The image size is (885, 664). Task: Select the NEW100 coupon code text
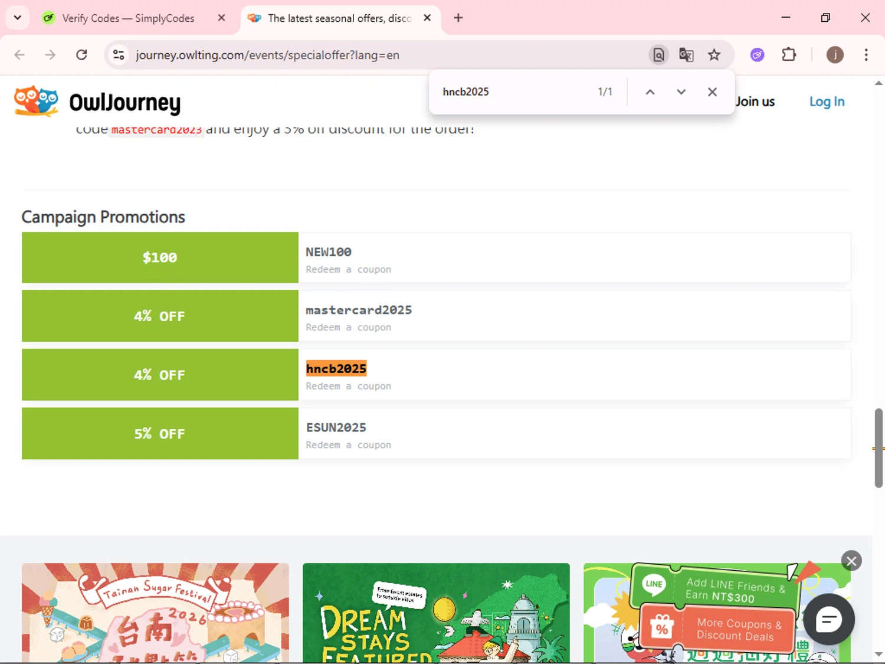click(x=328, y=252)
